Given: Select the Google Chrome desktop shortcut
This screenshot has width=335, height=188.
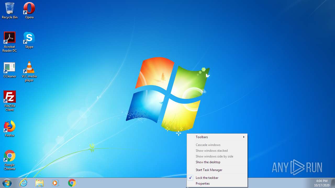Looking at the screenshot, I should click(x=10, y=160).
